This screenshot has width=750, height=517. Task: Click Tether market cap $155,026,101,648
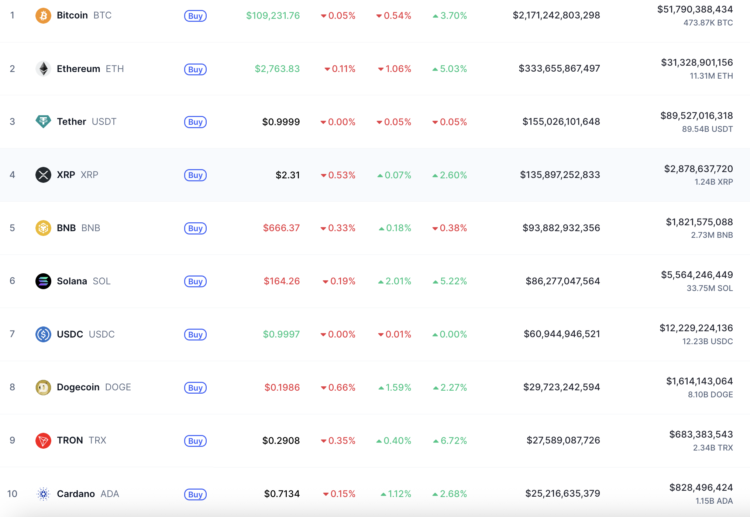coord(561,121)
